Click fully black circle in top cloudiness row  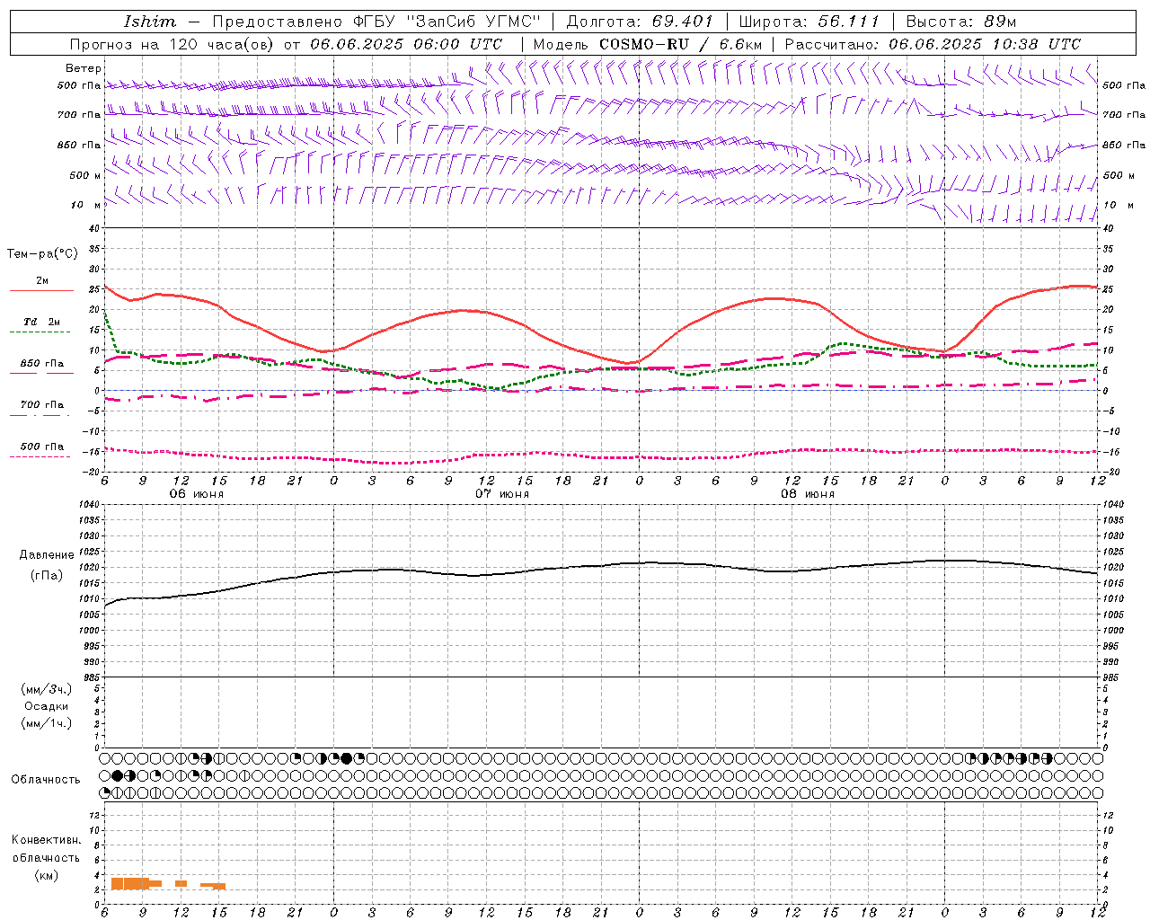tap(347, 758)
